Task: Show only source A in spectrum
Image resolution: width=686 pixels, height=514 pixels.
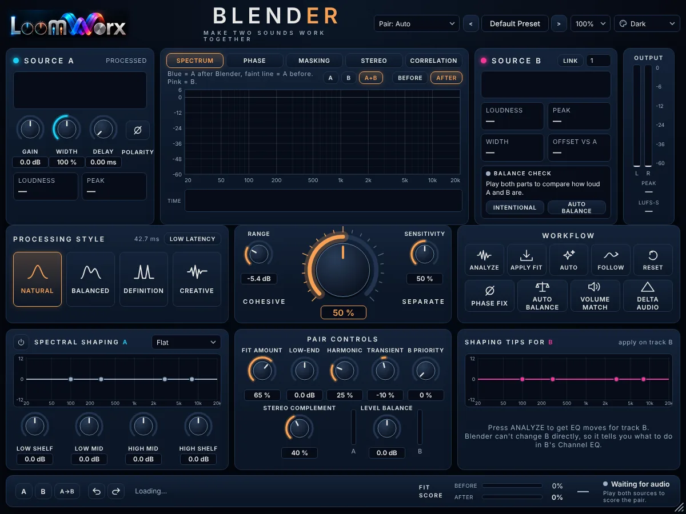Action: click(330, 78)
